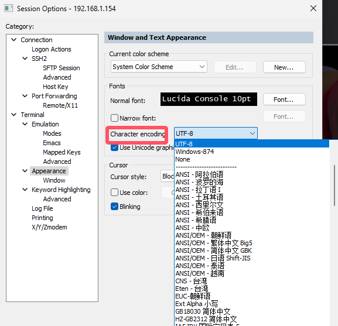Open the Cursor style dropdown
This screenshot has width=338, height=326.
click(168, 176)
